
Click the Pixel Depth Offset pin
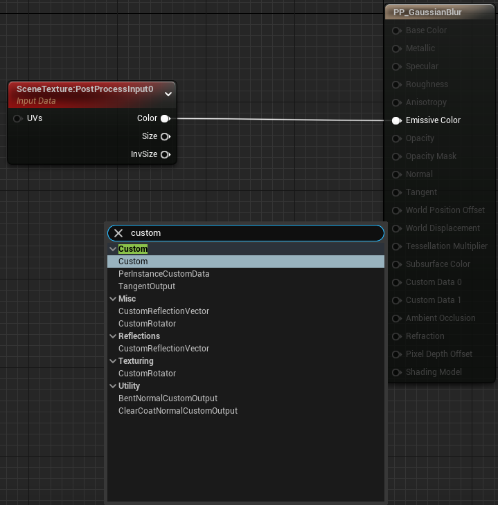tap(396, 354)
